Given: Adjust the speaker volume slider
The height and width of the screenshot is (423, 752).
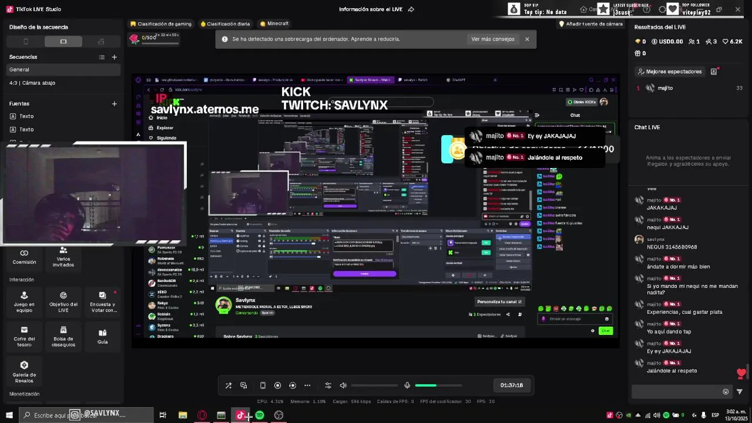Looking at the screenshot, I should coord(375,385).
